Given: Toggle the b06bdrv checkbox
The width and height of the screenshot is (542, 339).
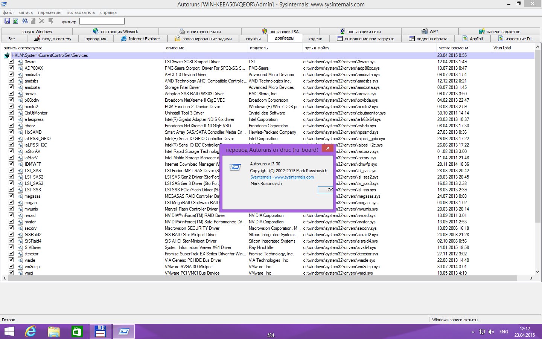Looking at the screenshot, I should click(x=11, y=100).
